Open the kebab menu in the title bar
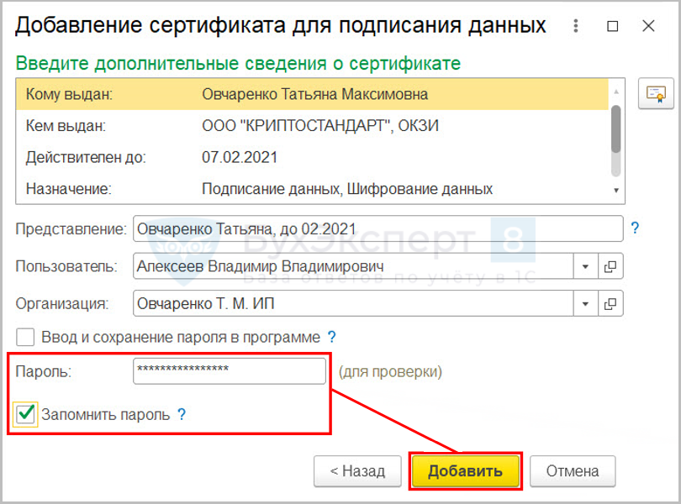This screenshot has width=681, height=504. tap(576, 26)
